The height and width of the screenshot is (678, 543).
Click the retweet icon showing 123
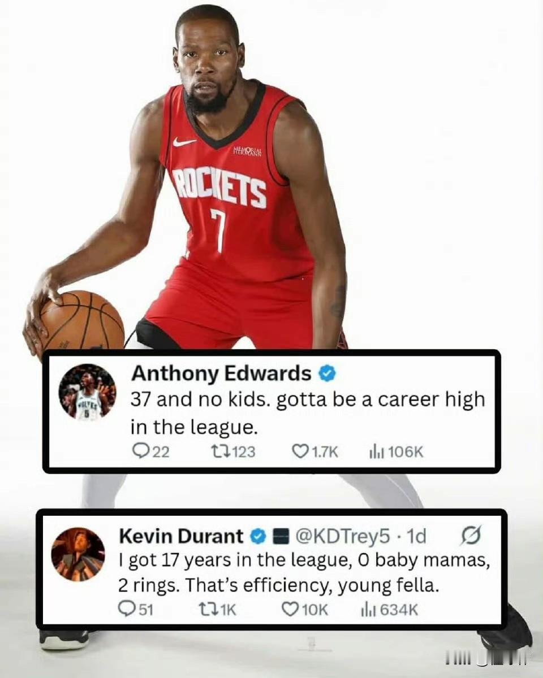coord(219,451)
